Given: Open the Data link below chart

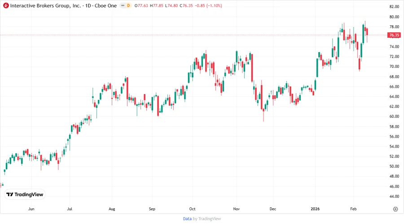Looking at the screenshot, I should (x=187, y=219).
